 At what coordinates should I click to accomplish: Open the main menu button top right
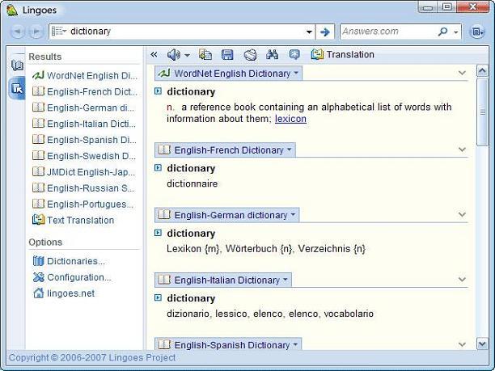tap(476, 32)
